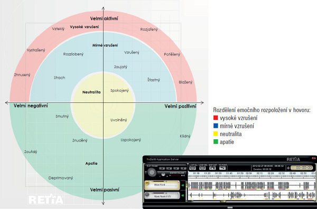Viewport: 317px width, 209px height.
Task: Select the second speaker channel panel
Action: [x=162, y=195]
